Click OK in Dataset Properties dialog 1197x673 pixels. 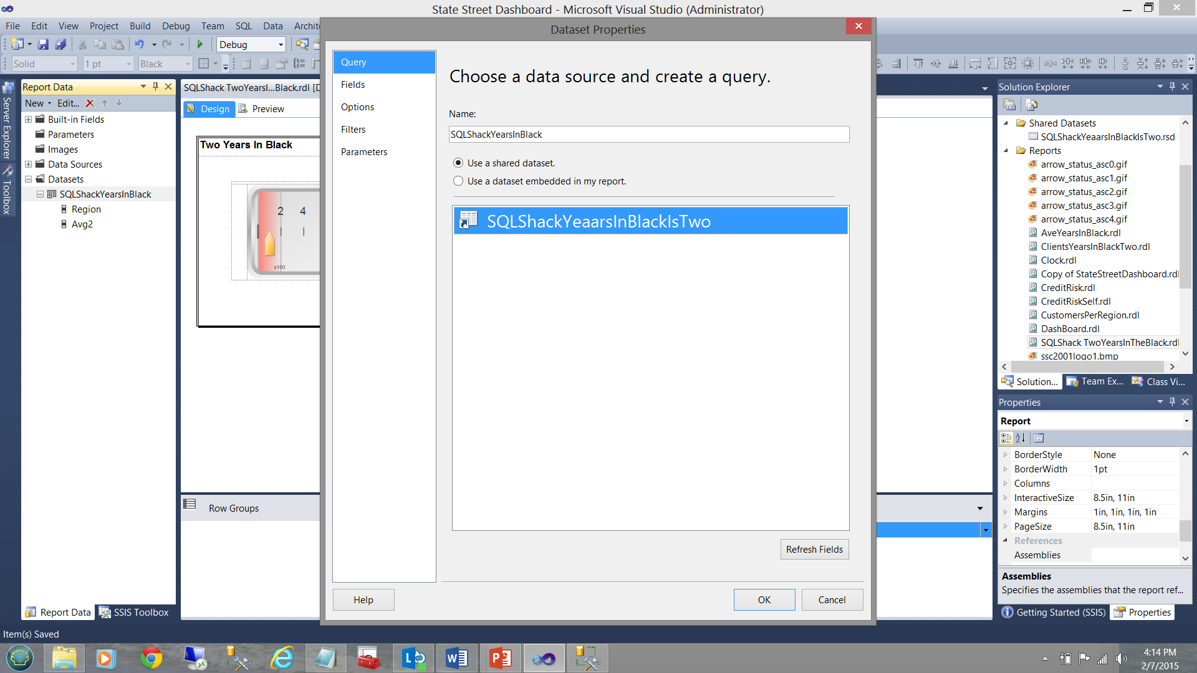(x=764, y=599)
